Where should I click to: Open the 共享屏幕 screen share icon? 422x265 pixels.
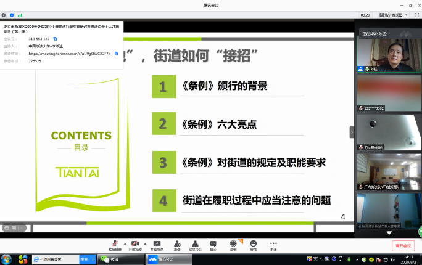pos(157,244)
